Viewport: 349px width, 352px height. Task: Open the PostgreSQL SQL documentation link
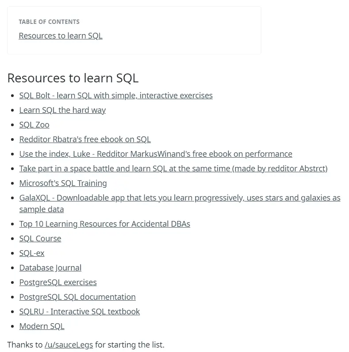(77, 297)
